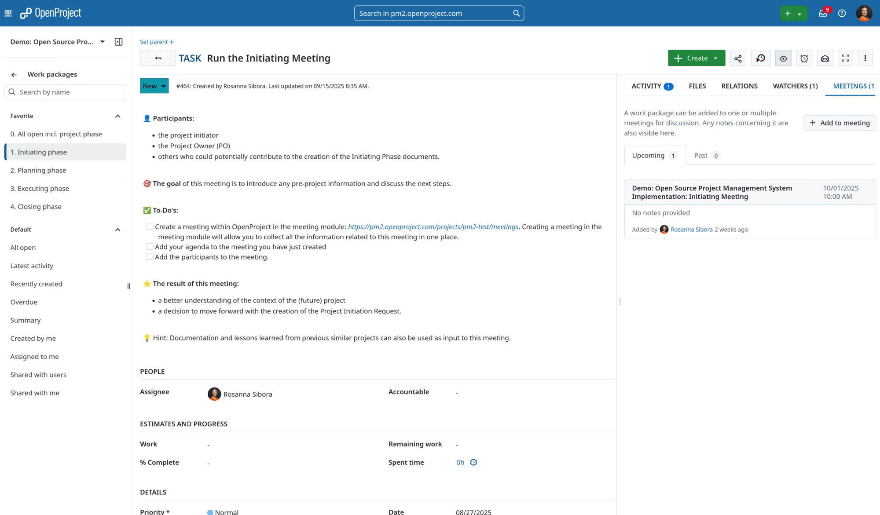The width and height of the screenshot is (880, 515).
Task: Collapse the Favorite views section
Action: click(x=117, y=116)
